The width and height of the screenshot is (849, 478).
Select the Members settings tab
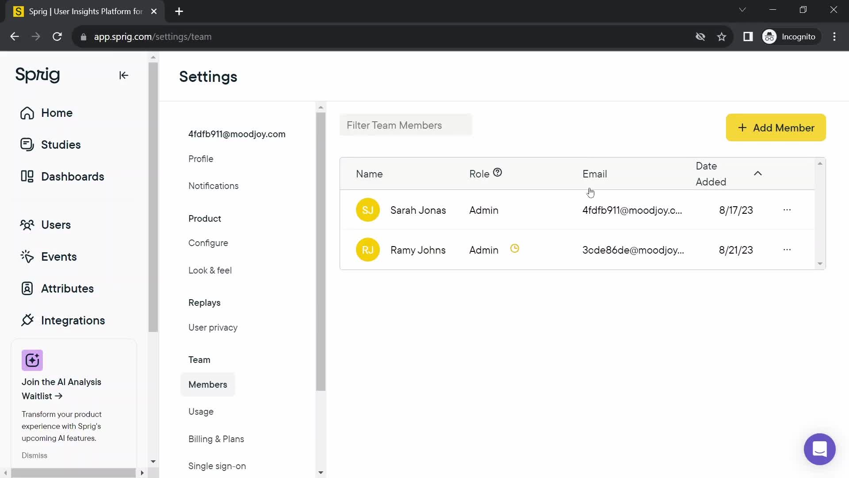click(x=207, y=384)
